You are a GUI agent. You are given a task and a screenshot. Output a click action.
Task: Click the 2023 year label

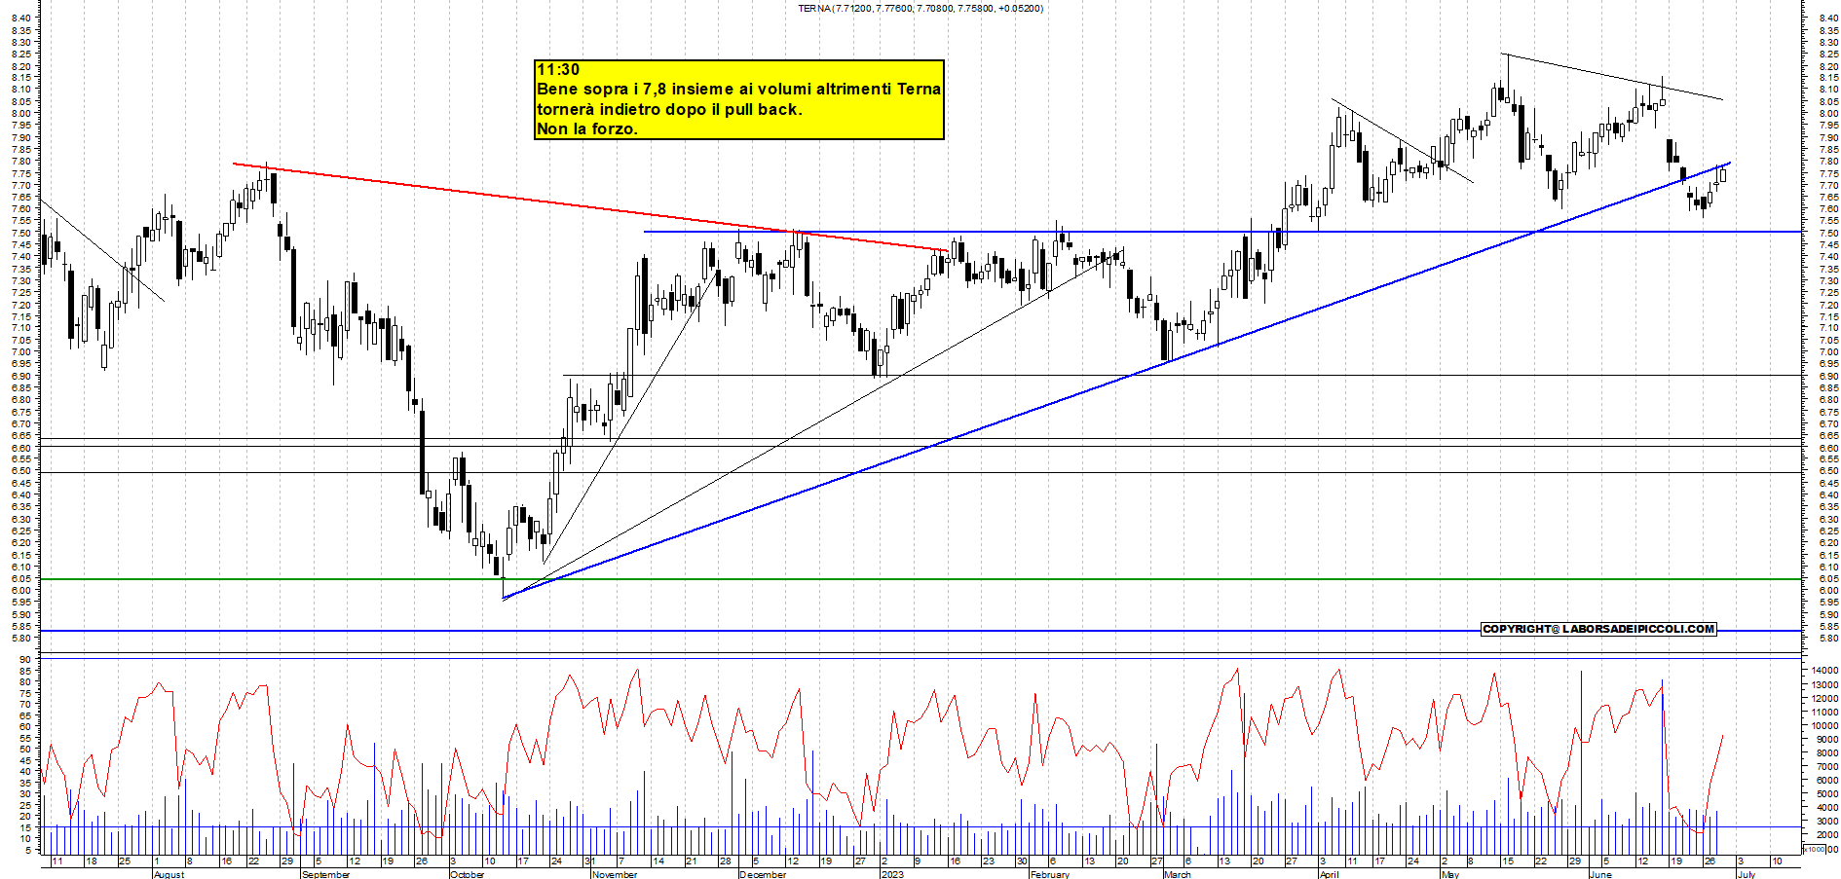[891, 874]
